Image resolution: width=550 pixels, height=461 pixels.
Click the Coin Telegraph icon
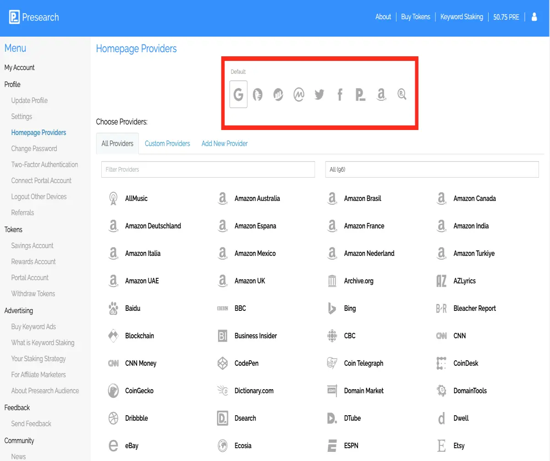tap(332, 363)
